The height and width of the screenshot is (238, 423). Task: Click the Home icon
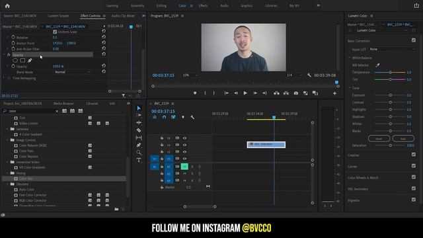(7, 6)
